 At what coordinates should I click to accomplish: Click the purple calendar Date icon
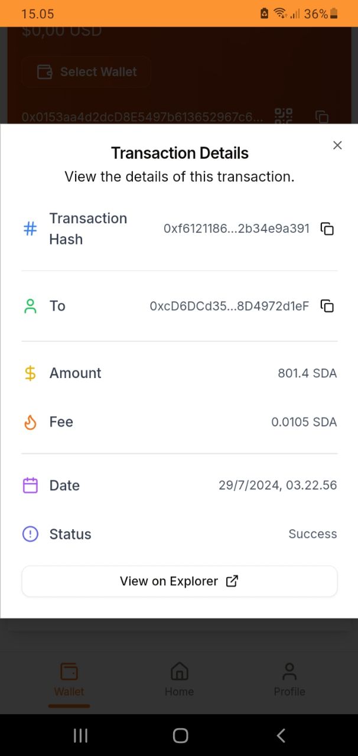[x=30, y=485]
